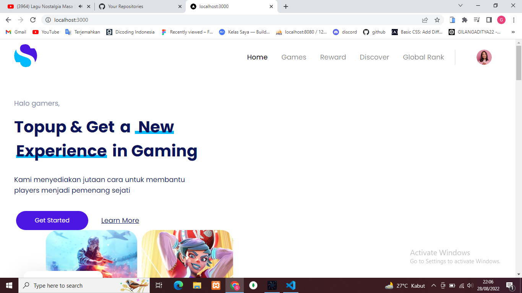
Task: Bookmark the page using the star icon
Action: (437, 20)
